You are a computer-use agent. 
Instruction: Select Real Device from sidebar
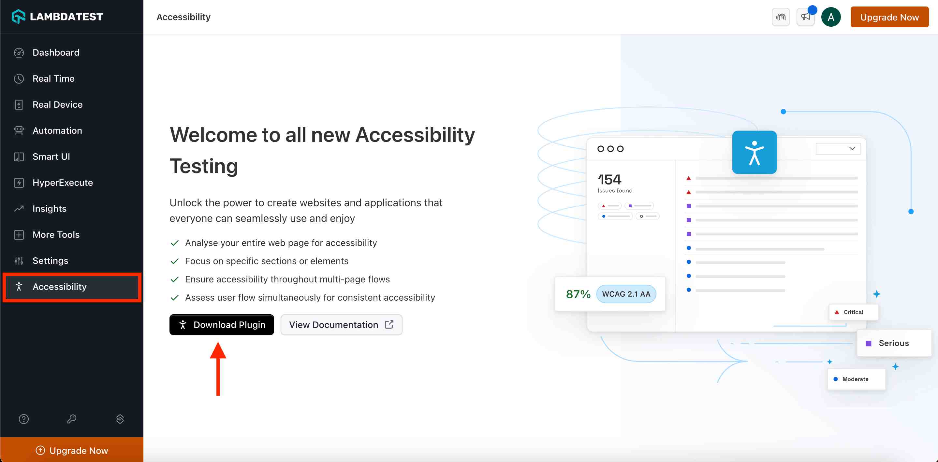click(57, 104)
